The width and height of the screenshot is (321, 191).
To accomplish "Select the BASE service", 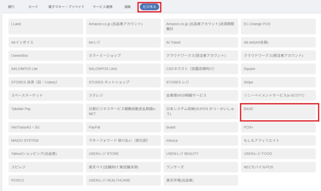I will [278, 111].
